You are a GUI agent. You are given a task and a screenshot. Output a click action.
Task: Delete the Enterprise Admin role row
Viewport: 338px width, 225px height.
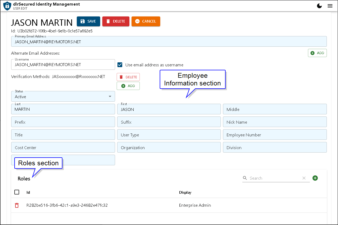coord(17,205)
